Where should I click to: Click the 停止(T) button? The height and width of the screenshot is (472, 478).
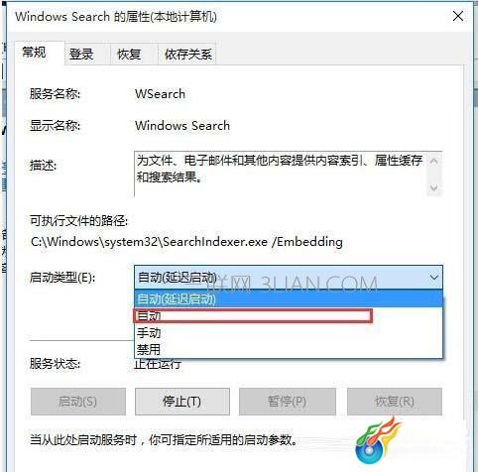click(182, 402)
